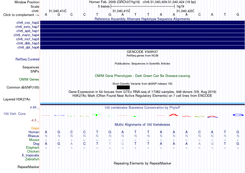
Task: Click the dark blue chr6_mann_hap4 alignment bar
Action: [142, 35]
